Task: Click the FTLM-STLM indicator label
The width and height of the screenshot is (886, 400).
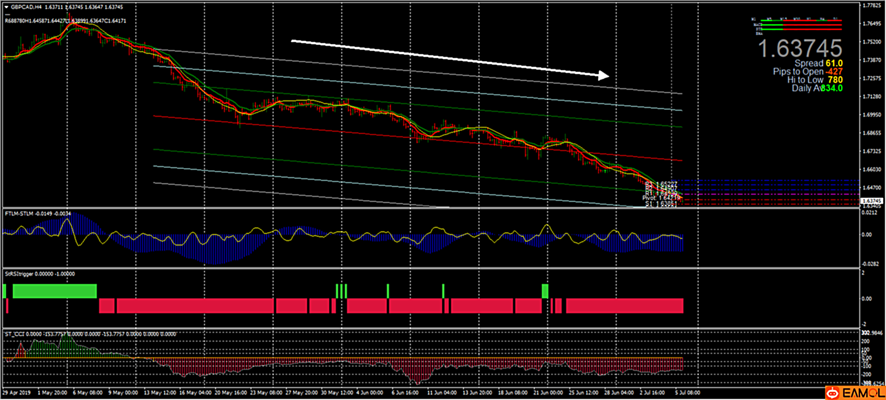Action: tap(20, 213)
